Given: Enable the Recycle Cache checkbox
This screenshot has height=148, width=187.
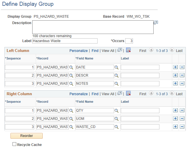Looking at the screenshot, I should (14, 144).
